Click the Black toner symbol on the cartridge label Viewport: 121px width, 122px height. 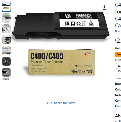coord(91,23)
